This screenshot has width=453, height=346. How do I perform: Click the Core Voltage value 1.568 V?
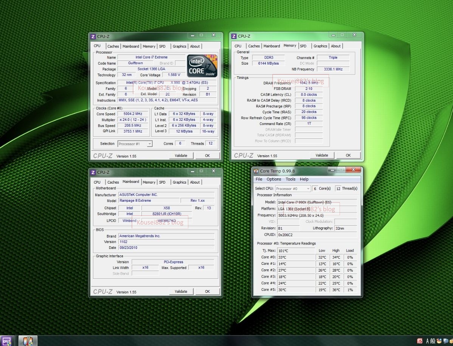[174, 75]
